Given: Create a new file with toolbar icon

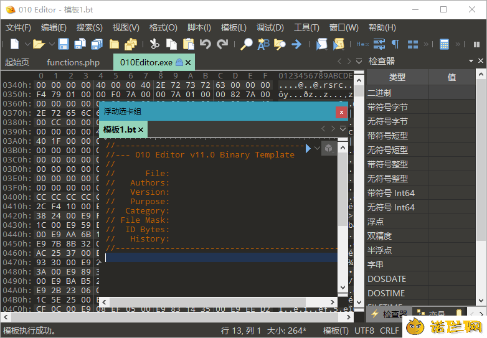Looking at the screenshot, I should point(15,44).
